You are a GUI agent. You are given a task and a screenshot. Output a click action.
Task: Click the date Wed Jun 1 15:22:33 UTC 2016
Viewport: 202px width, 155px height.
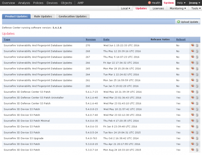(121, 46)
